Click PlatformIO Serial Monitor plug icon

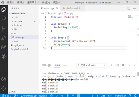(x=73, y=96)
